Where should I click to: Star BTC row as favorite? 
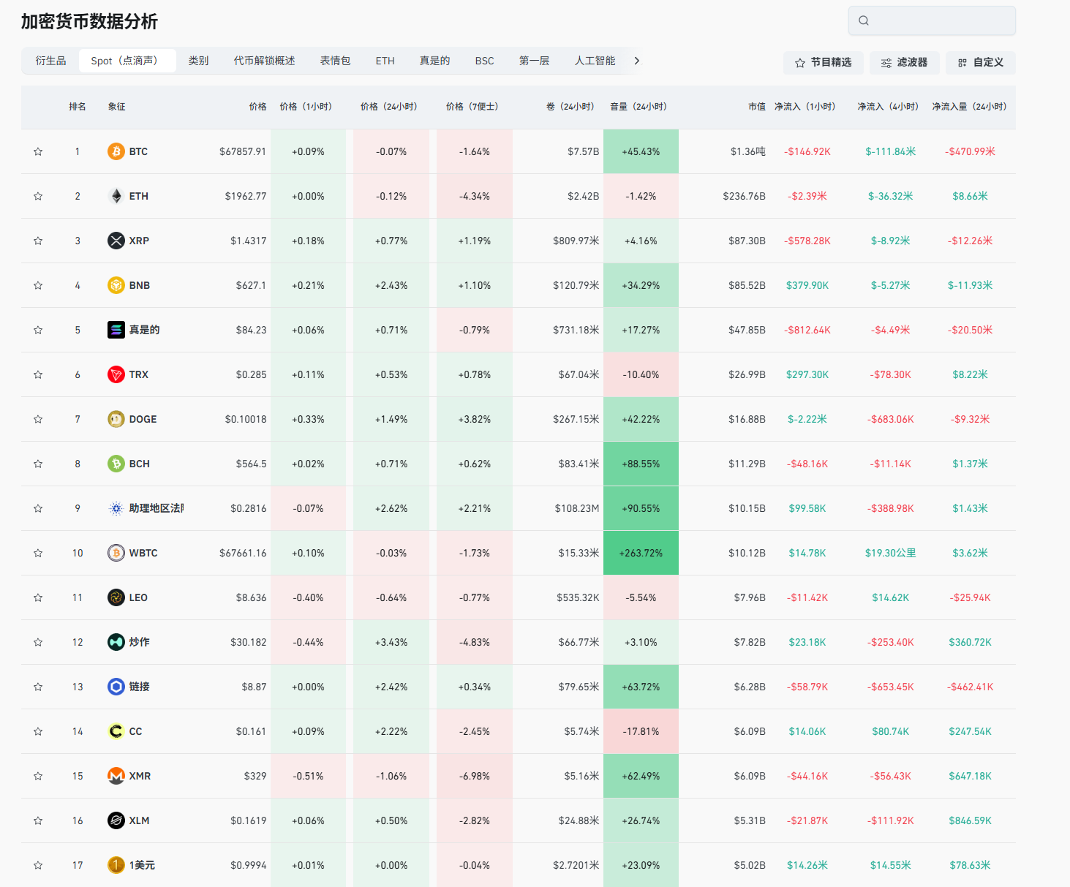(x=38, y=151)
